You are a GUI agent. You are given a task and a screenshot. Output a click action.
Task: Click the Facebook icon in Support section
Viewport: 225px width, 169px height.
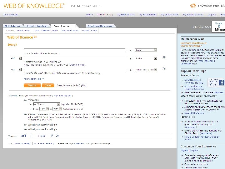coord(222,83)
